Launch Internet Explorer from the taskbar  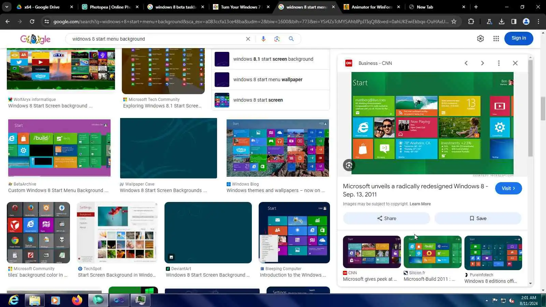coord(14,300)
